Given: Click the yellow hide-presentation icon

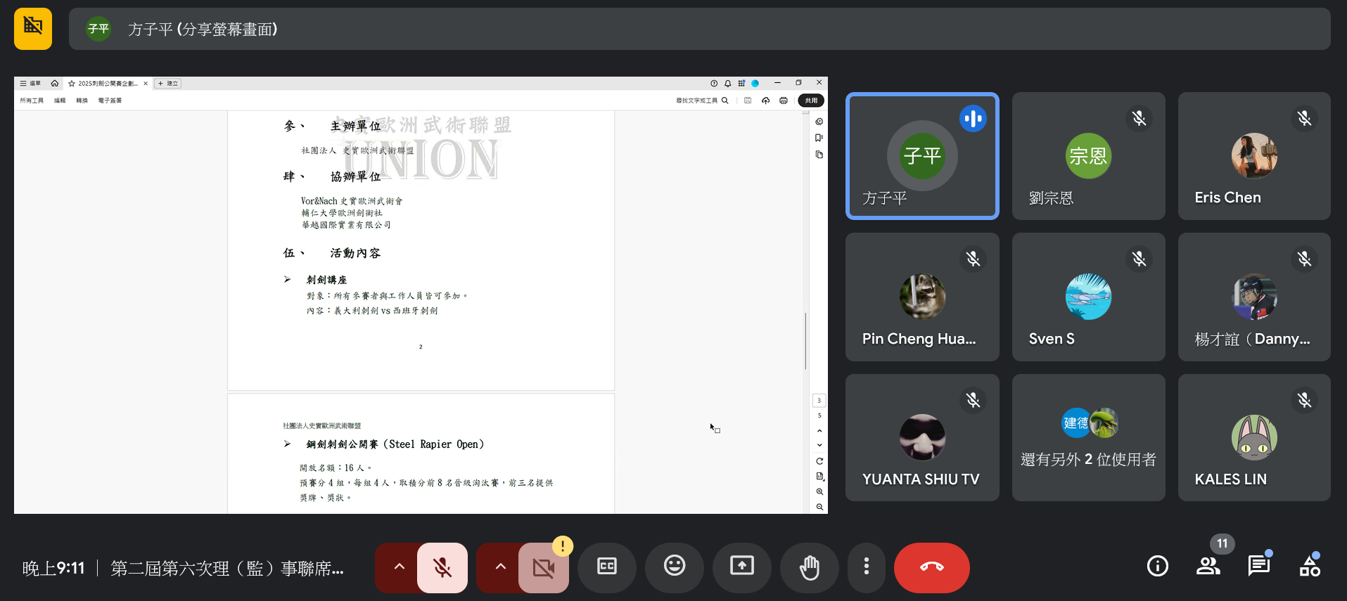Looking at the screenshot, I should pyautogui.click(x=33, y=29).
